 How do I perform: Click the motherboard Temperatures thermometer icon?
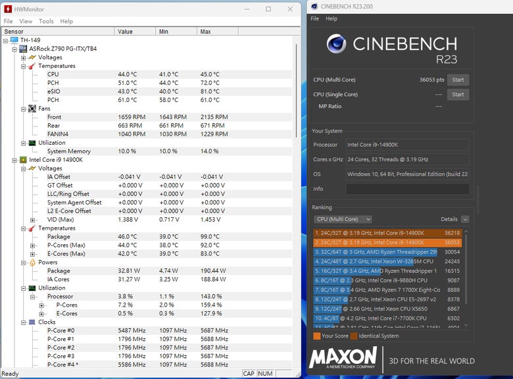pyautogui.click(x=32, y=66)
